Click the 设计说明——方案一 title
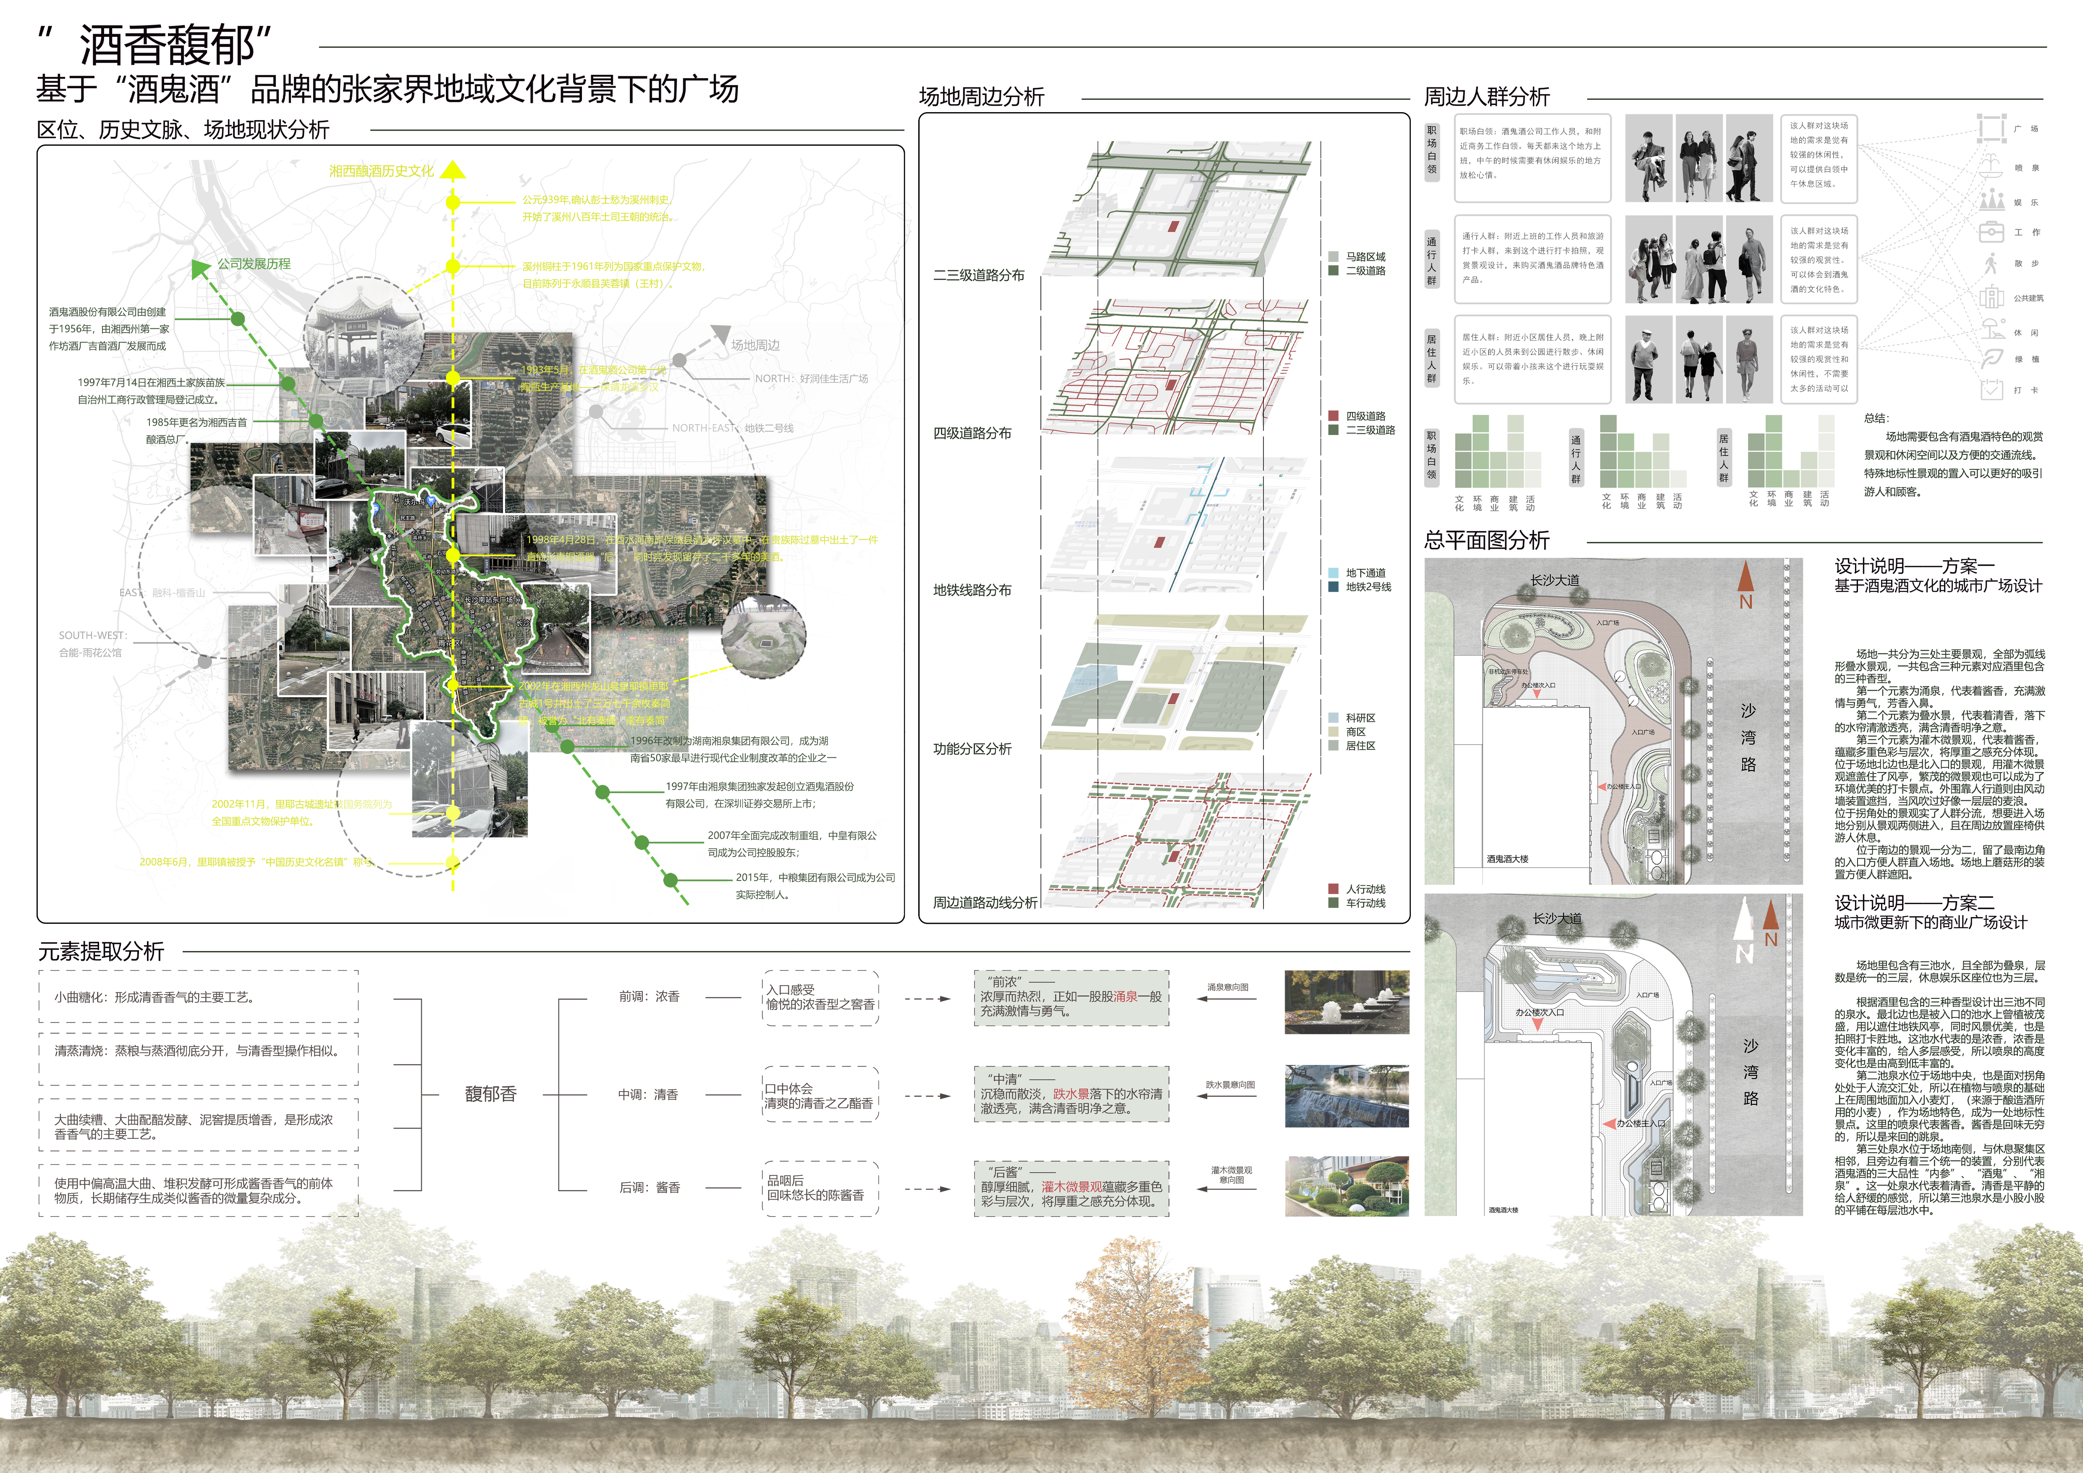 (x=1914, y=566)
